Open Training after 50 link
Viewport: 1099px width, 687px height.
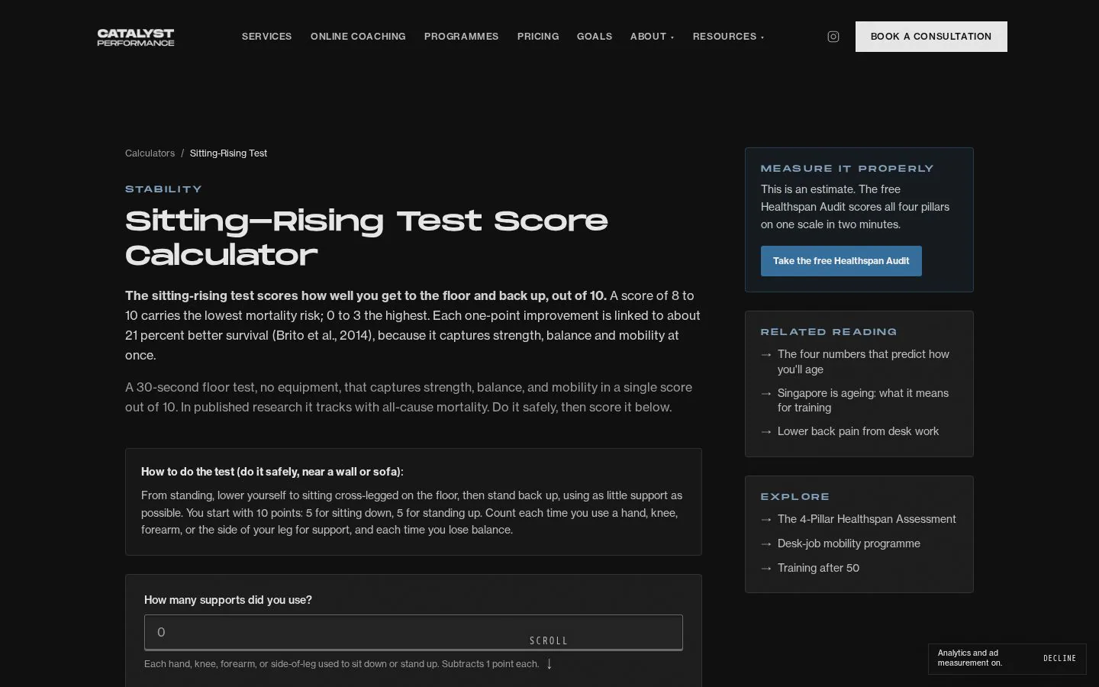(x=818, y=568)
